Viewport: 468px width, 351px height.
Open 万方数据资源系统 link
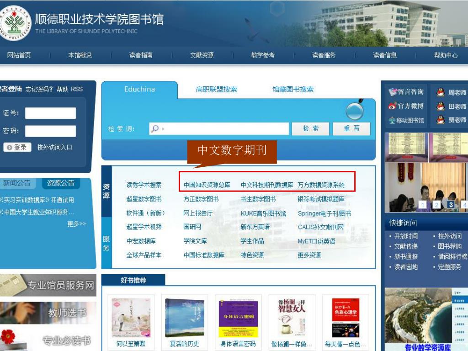[321, 185]
